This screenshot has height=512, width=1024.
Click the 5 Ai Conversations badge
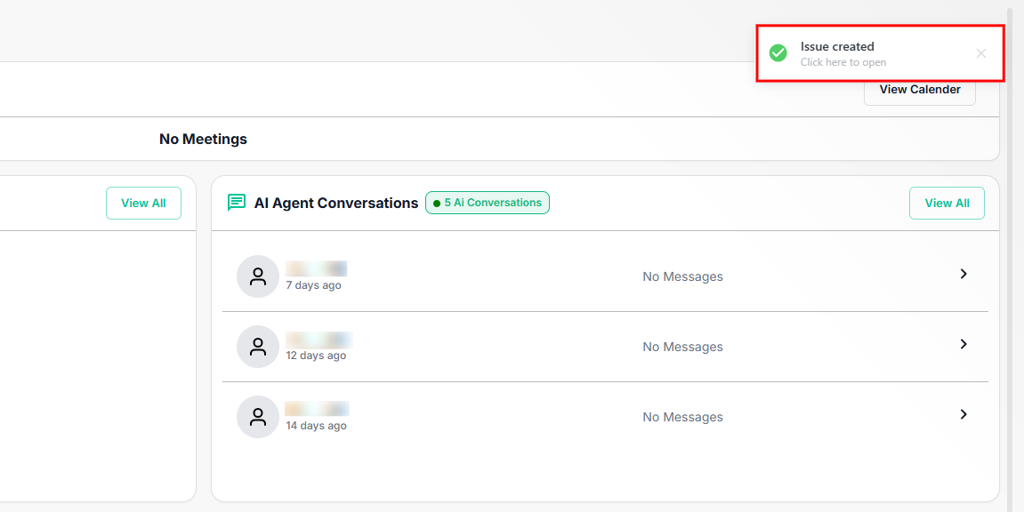(x=488, y=203)
